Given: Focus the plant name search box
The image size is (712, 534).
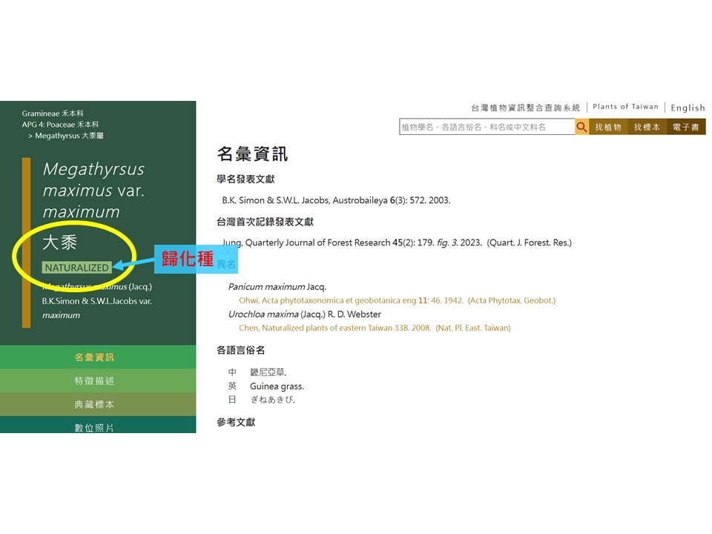Looking at the screenshot, I should 487,127.
